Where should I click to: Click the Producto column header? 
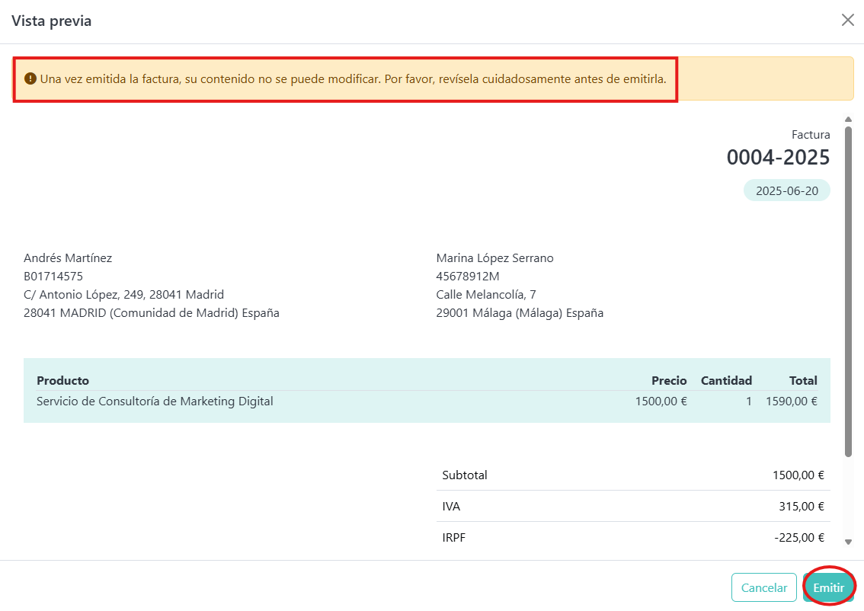point(63,380)
